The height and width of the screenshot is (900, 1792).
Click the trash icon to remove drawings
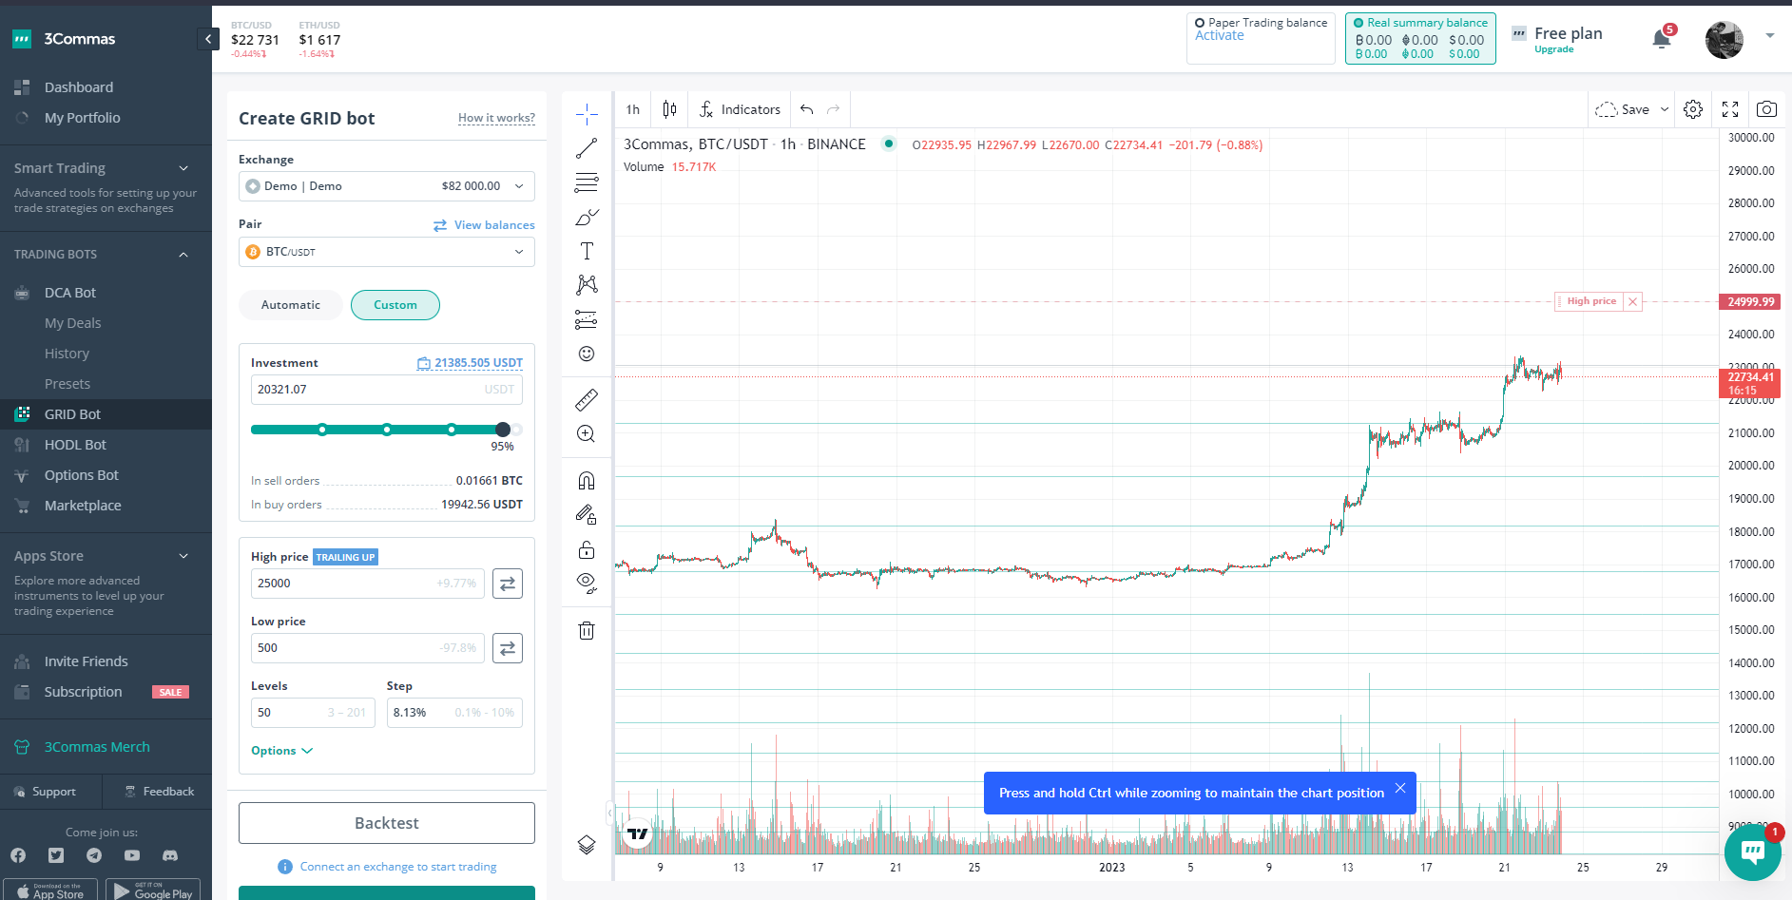point(587,630)
